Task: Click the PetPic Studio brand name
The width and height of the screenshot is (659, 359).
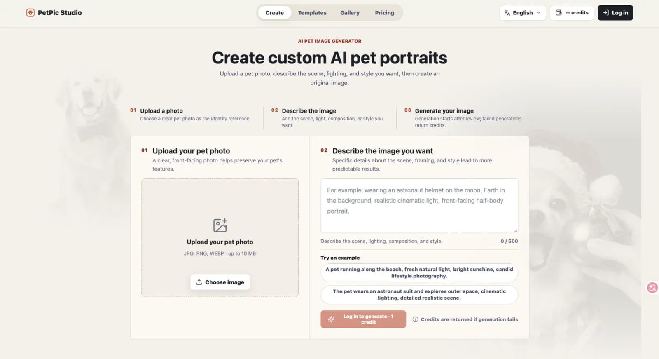Action: [60, 13]
